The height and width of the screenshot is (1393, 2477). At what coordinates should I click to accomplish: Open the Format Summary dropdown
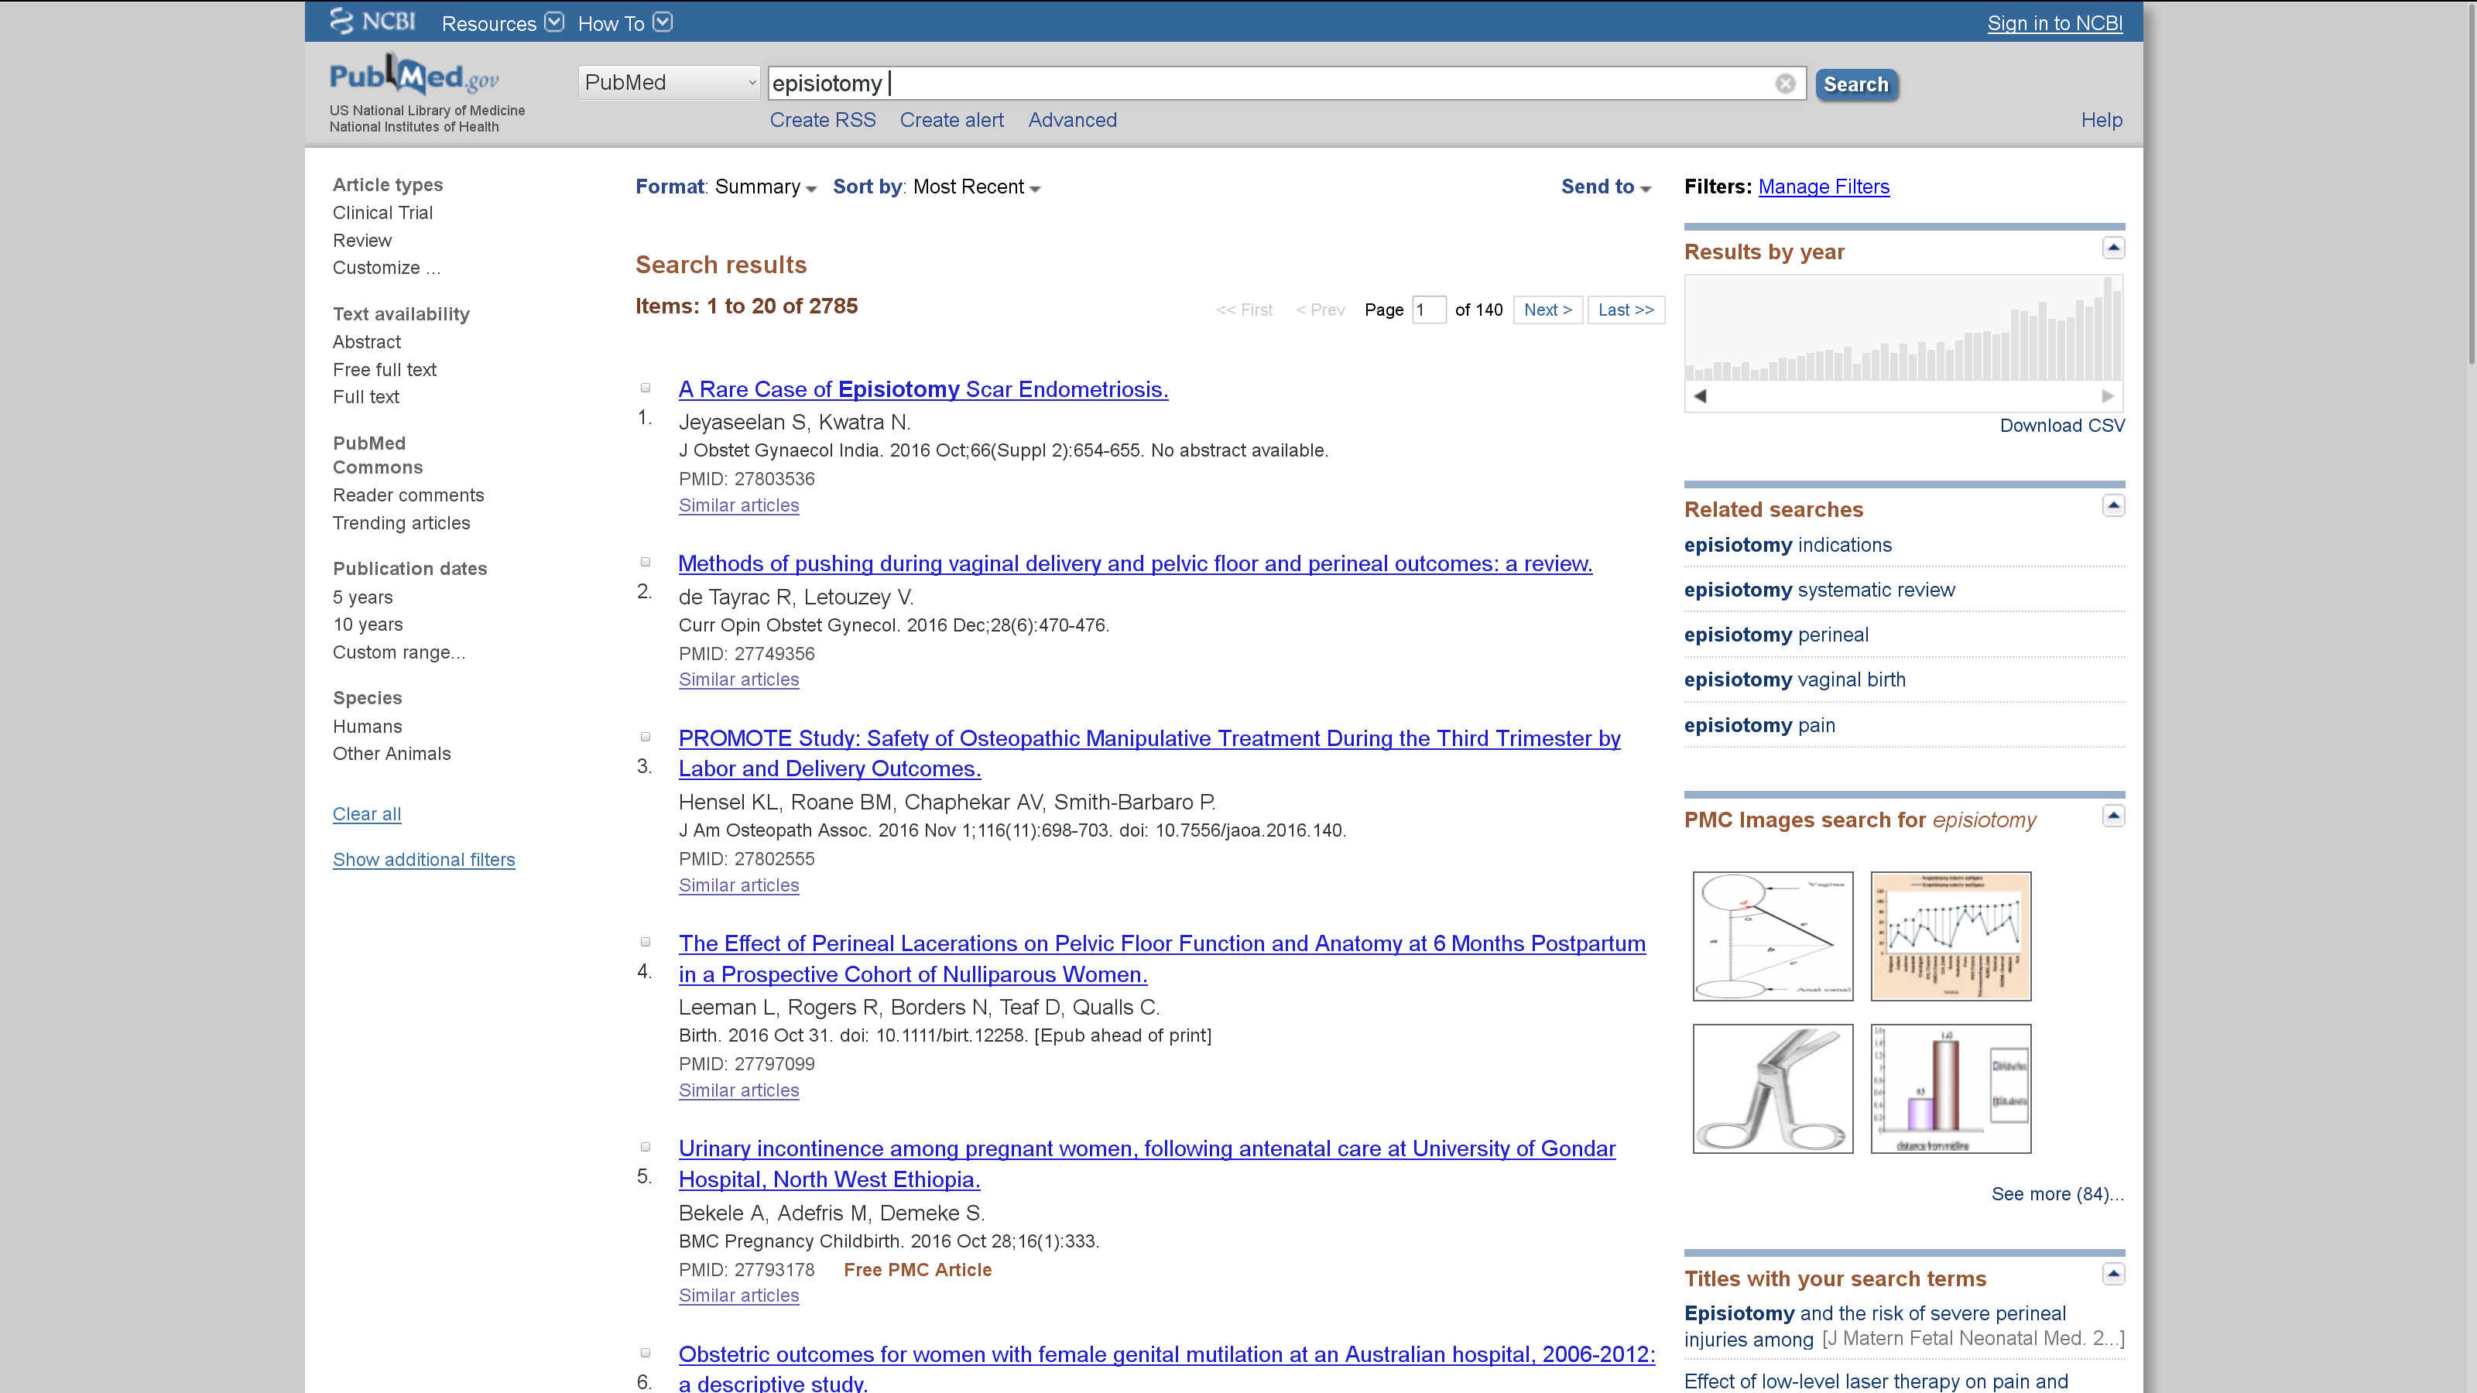click(726, 187)
